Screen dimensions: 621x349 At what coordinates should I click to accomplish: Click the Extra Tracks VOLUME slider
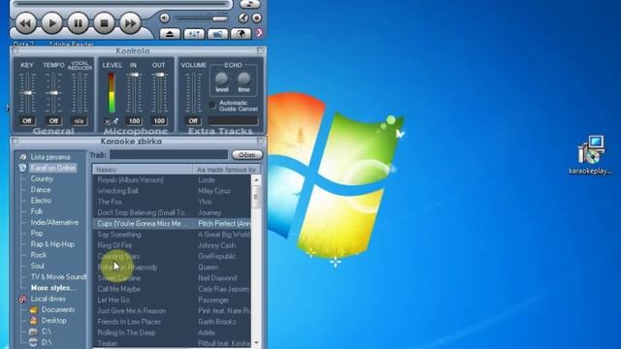pyautogui.click(x=193, y=93)
